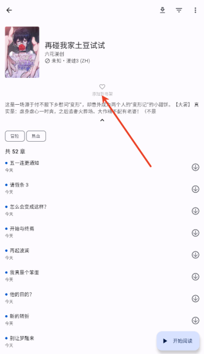Tap the 开始阅读 start reading button
Image resolution: width=204 pixels, height=354 pixels.
(x=178, y=341)
